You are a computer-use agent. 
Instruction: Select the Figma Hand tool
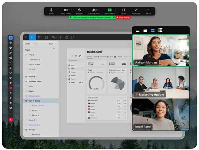(67, 37)
